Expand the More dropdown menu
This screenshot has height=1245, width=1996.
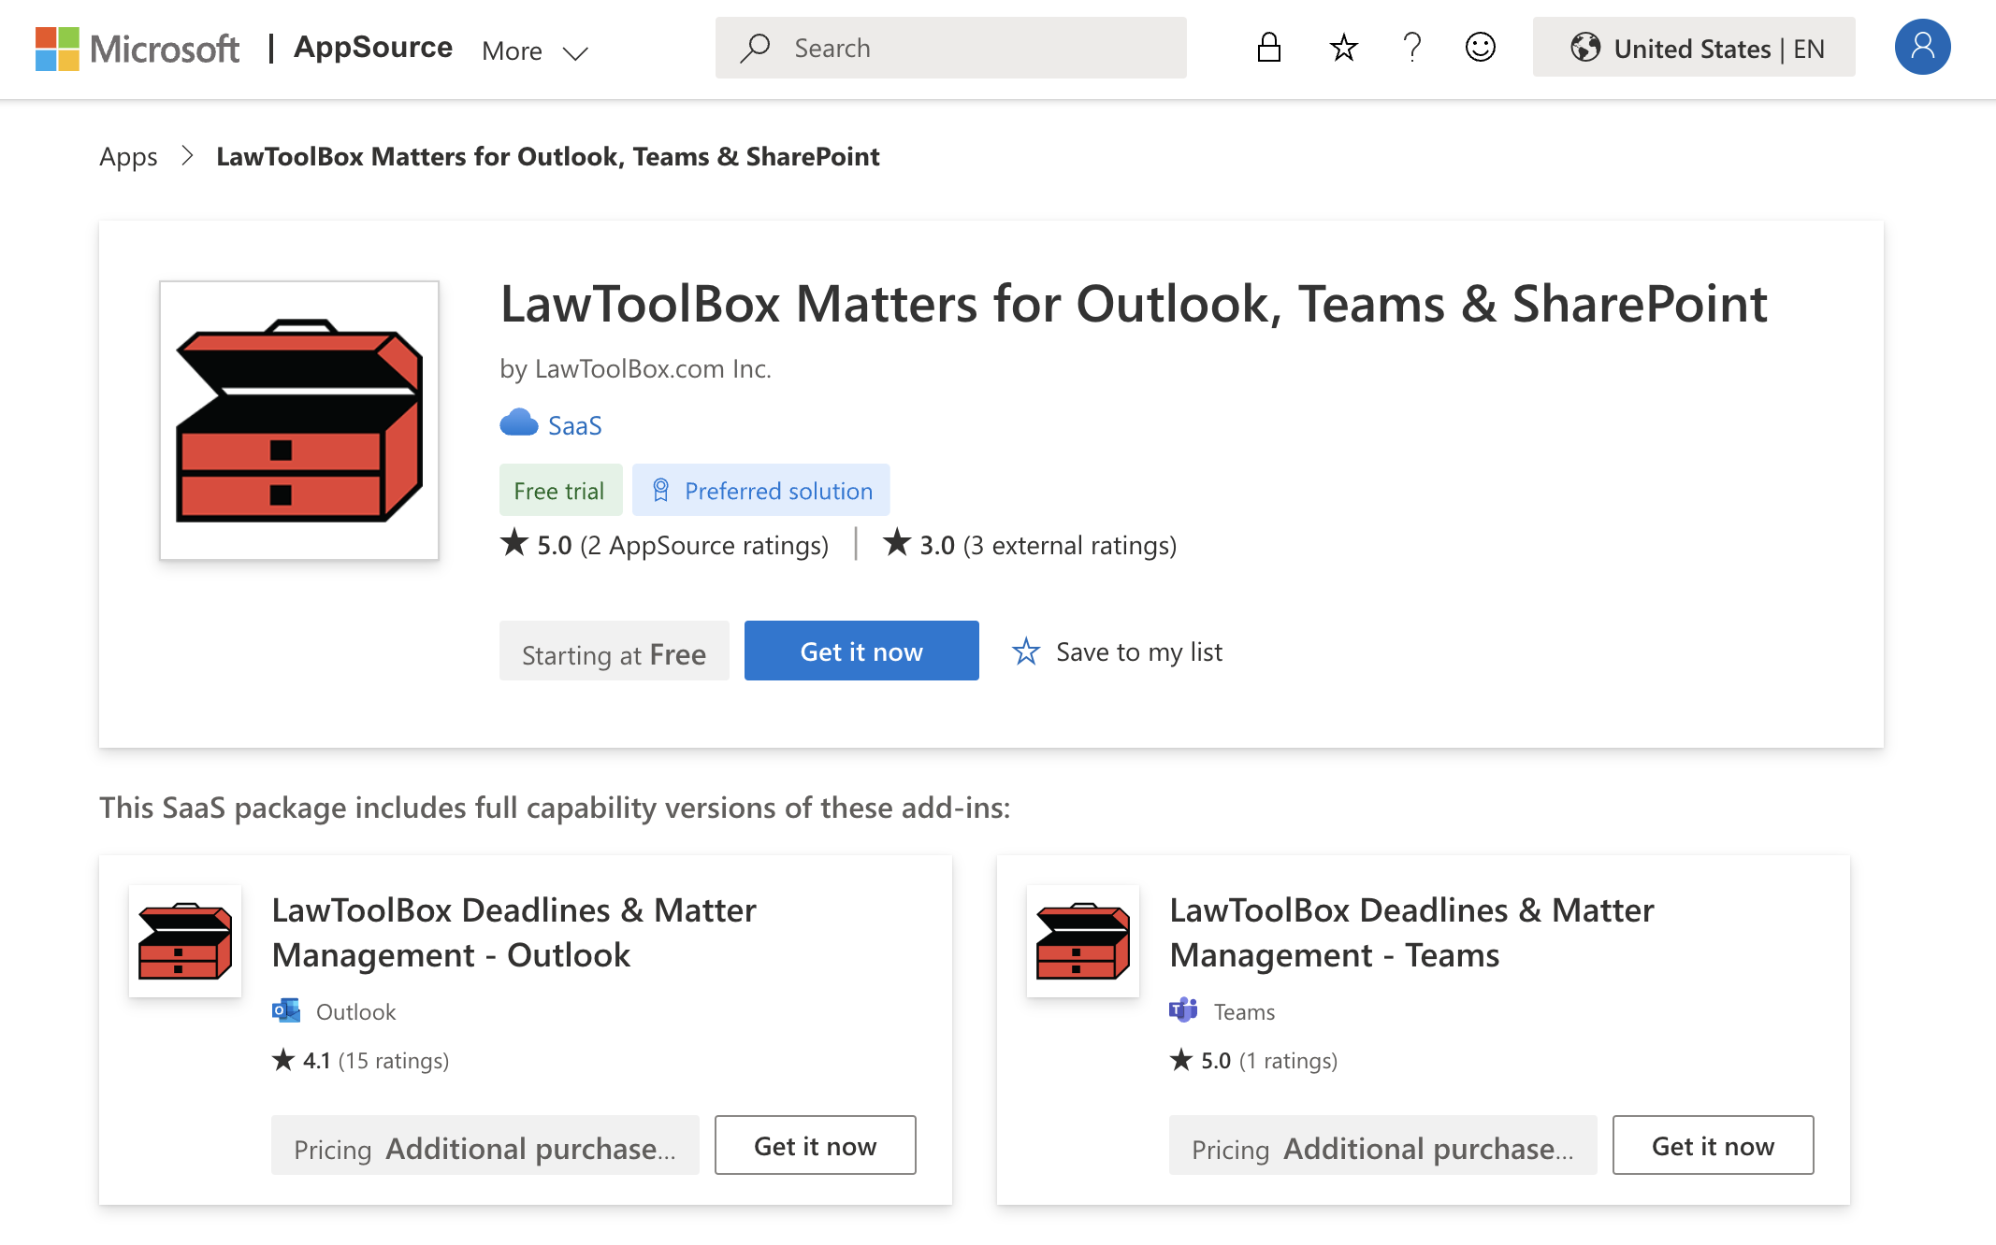[x=535, y=51]
